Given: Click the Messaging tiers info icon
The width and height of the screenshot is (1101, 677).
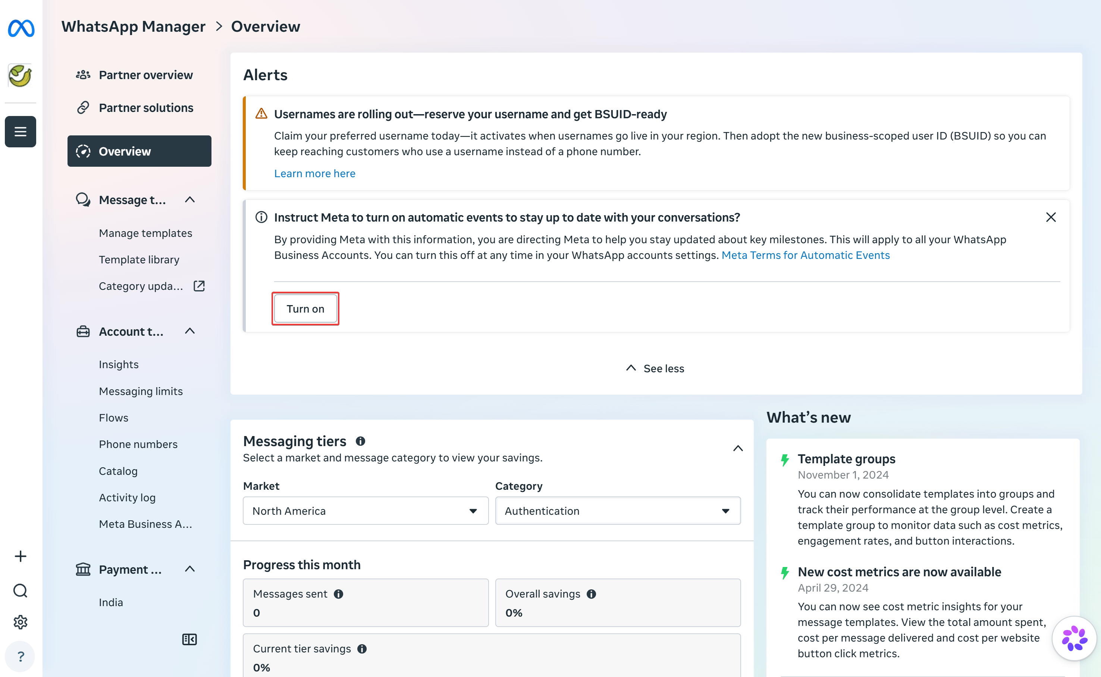Looking at the screenshot, I should (360, 442).
